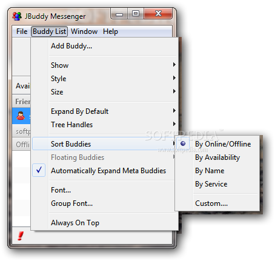The width and height of the screenshot is (275, 261).
Task: Toggle Always On Top
Action: tap(105, 223)
